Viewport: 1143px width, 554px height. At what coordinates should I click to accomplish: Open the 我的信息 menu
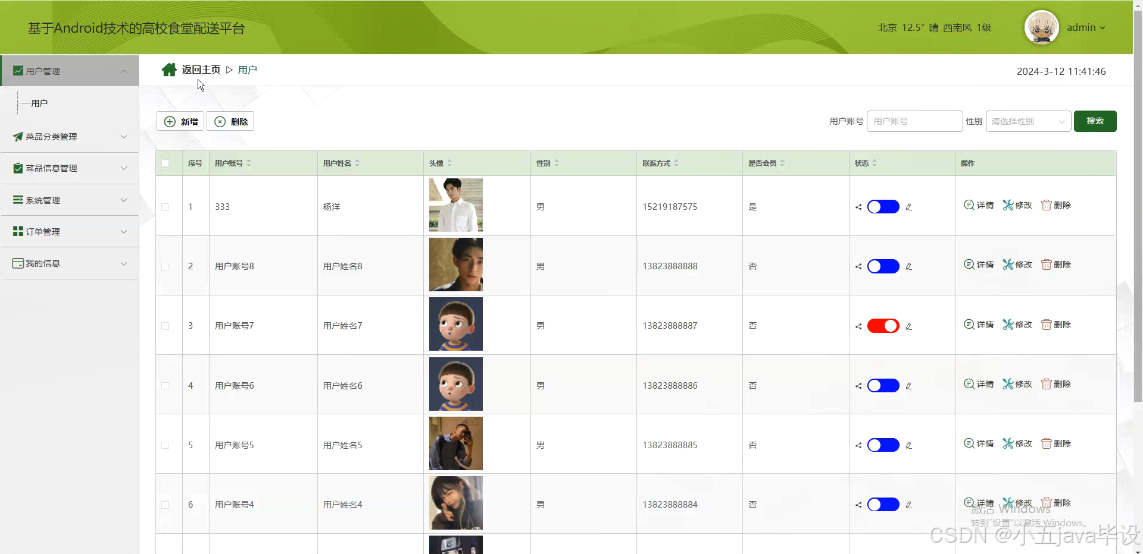click(70, 263)
